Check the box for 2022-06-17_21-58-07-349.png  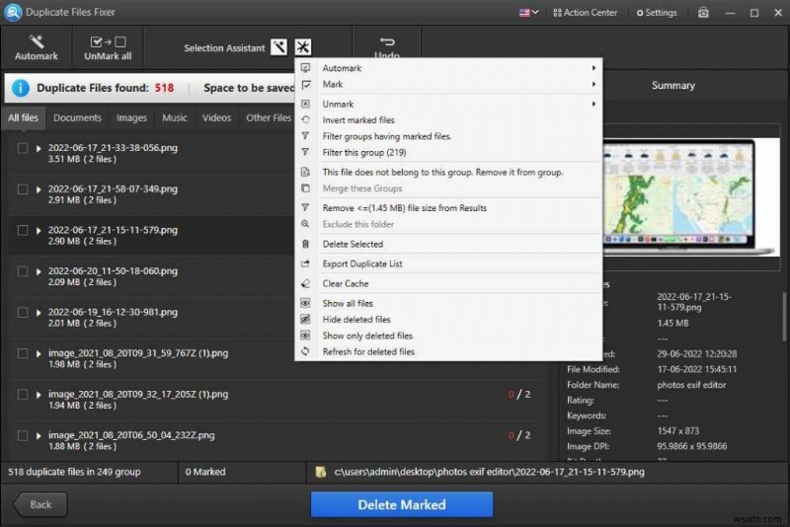pyautogui.click(x=23, y=189)
